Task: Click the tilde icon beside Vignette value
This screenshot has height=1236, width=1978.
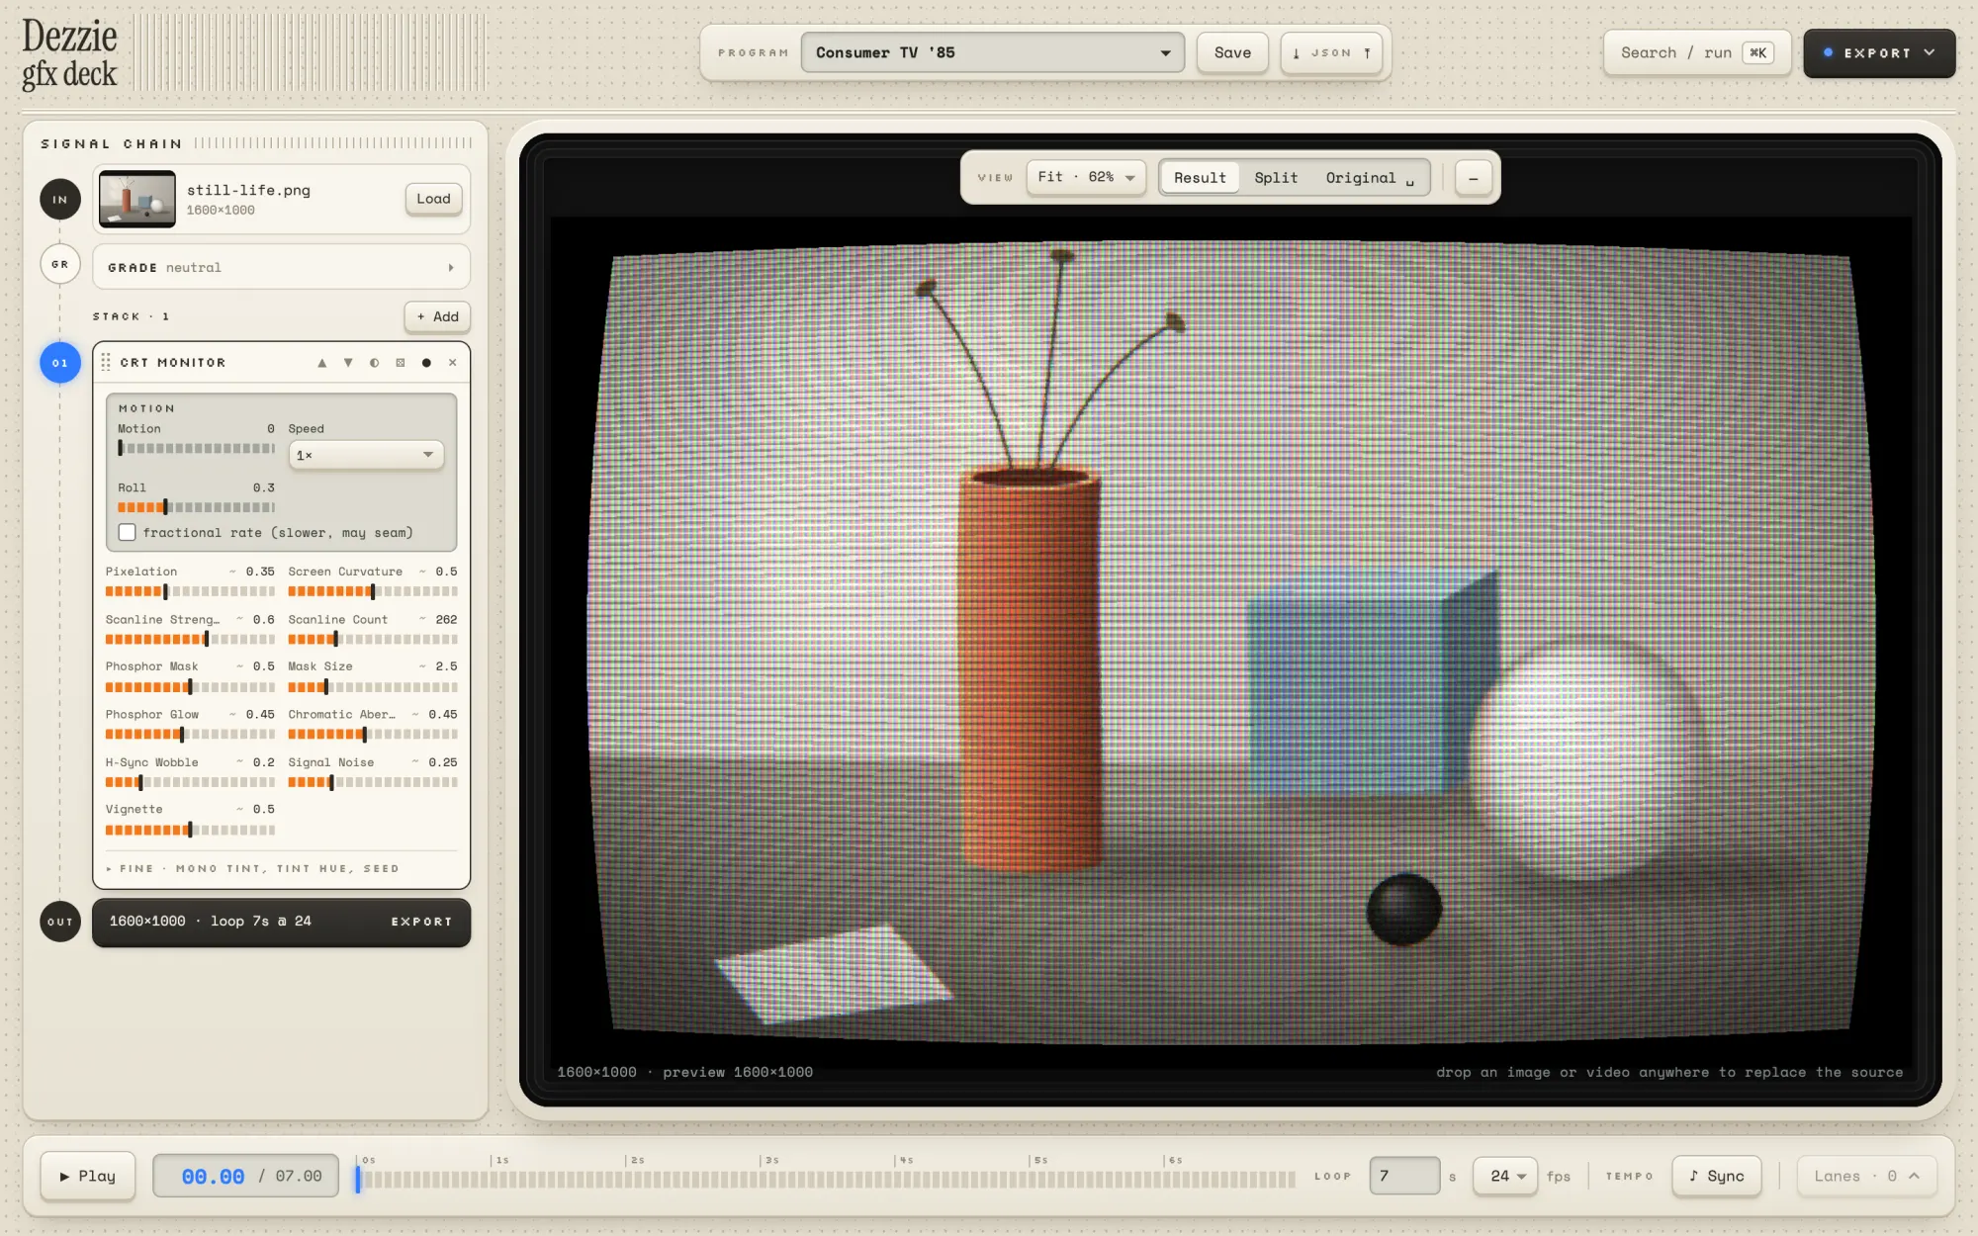Action: pos(239,809)
